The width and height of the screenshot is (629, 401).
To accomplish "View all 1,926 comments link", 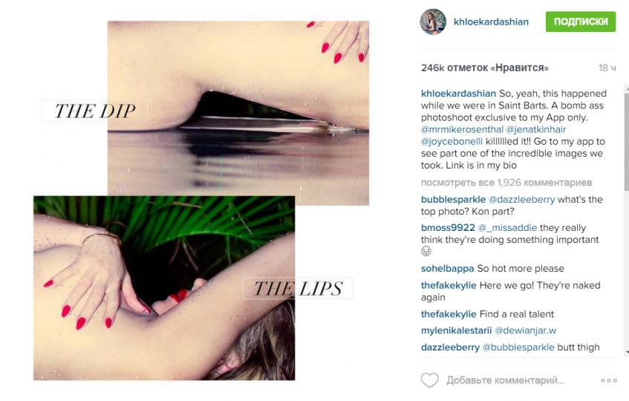I will [506, 183].
